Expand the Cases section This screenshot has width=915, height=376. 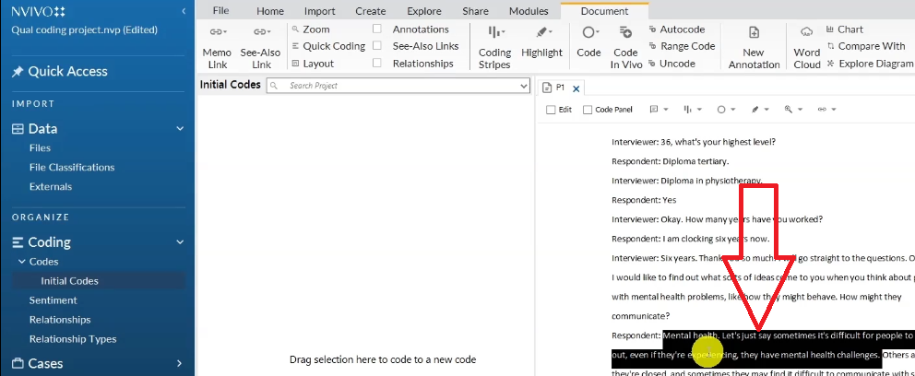coord(180,364)
